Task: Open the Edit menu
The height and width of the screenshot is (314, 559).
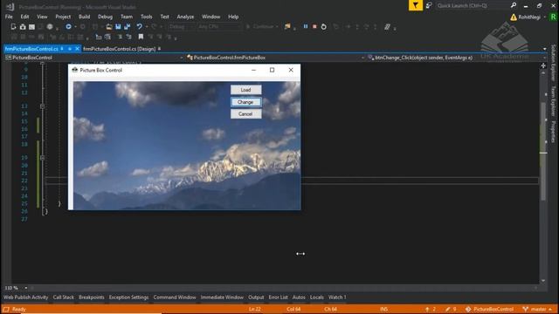Action: coord(24,17)
